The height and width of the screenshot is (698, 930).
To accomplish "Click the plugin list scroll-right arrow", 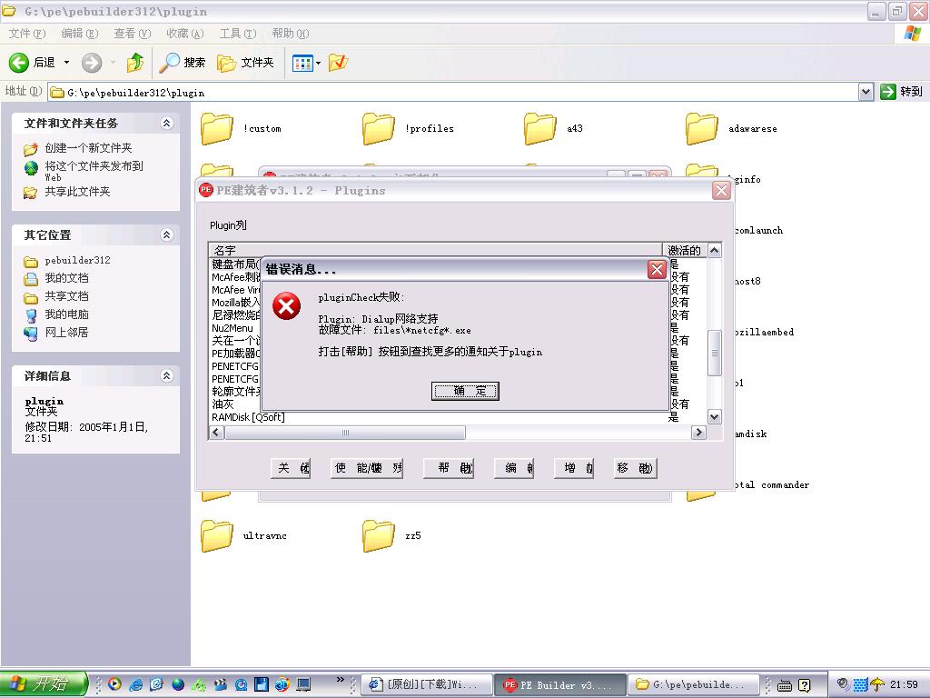I will (x=699, y=433).
